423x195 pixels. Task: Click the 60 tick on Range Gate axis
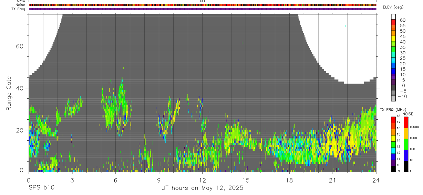pos(20,46)
